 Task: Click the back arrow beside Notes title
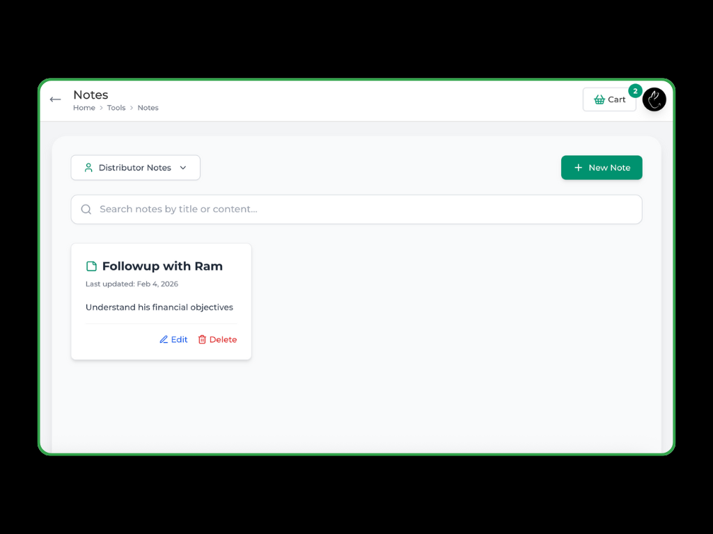click(x=56, y=99)
